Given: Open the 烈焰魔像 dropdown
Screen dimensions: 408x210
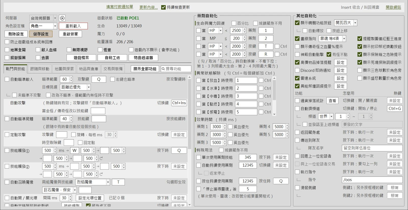Looking at the screenshot, I should point(93,182).
